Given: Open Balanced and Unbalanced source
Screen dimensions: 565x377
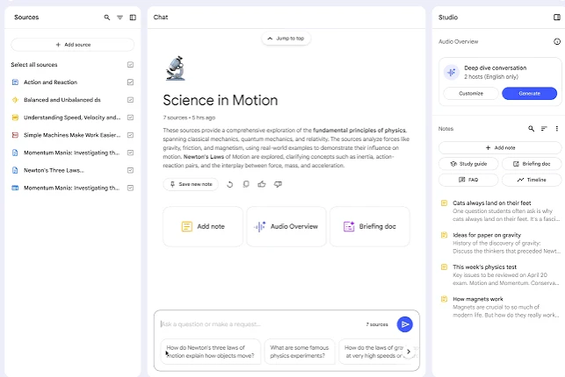Looking at the screenshot, I should click(62, 100).
